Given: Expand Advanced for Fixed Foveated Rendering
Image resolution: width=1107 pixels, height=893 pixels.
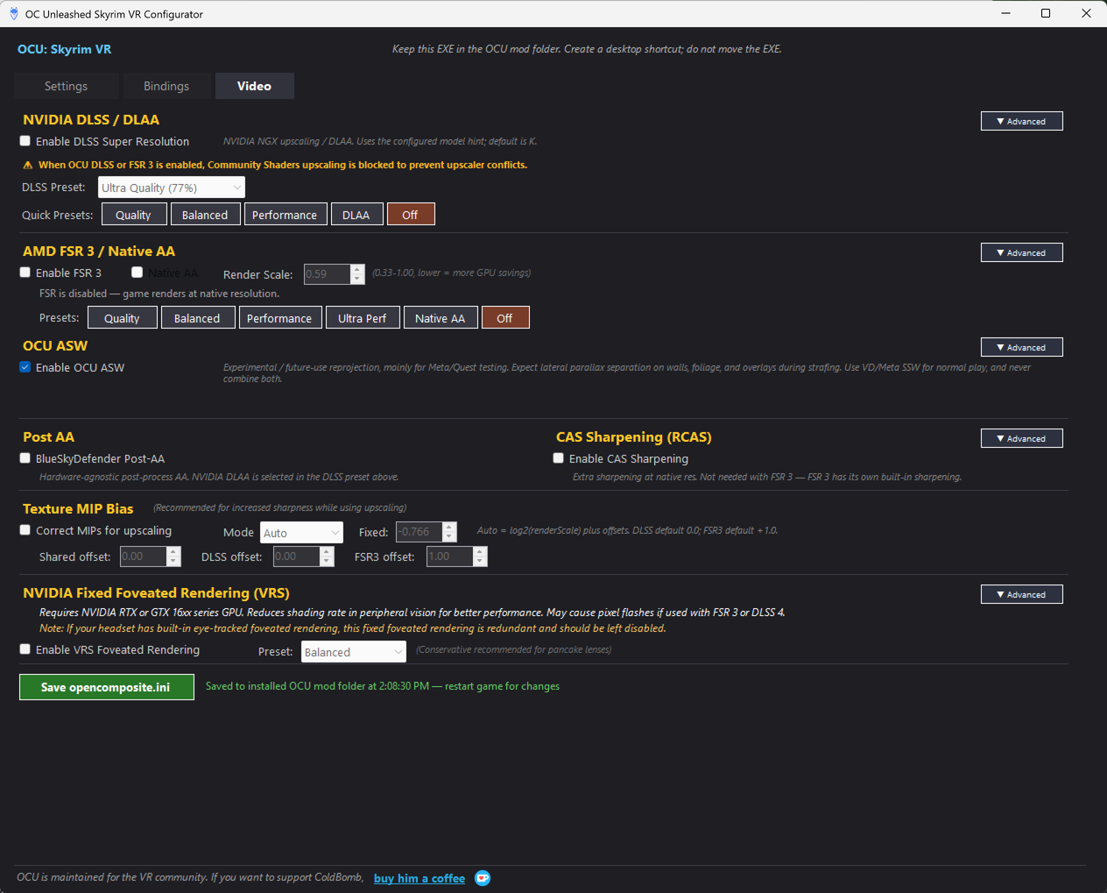Looking at the screenshot, I should (x=1021, y=594).
